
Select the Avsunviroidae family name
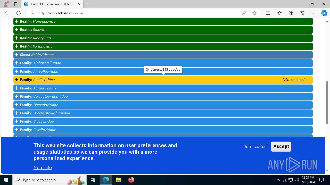tap(45, 88)
